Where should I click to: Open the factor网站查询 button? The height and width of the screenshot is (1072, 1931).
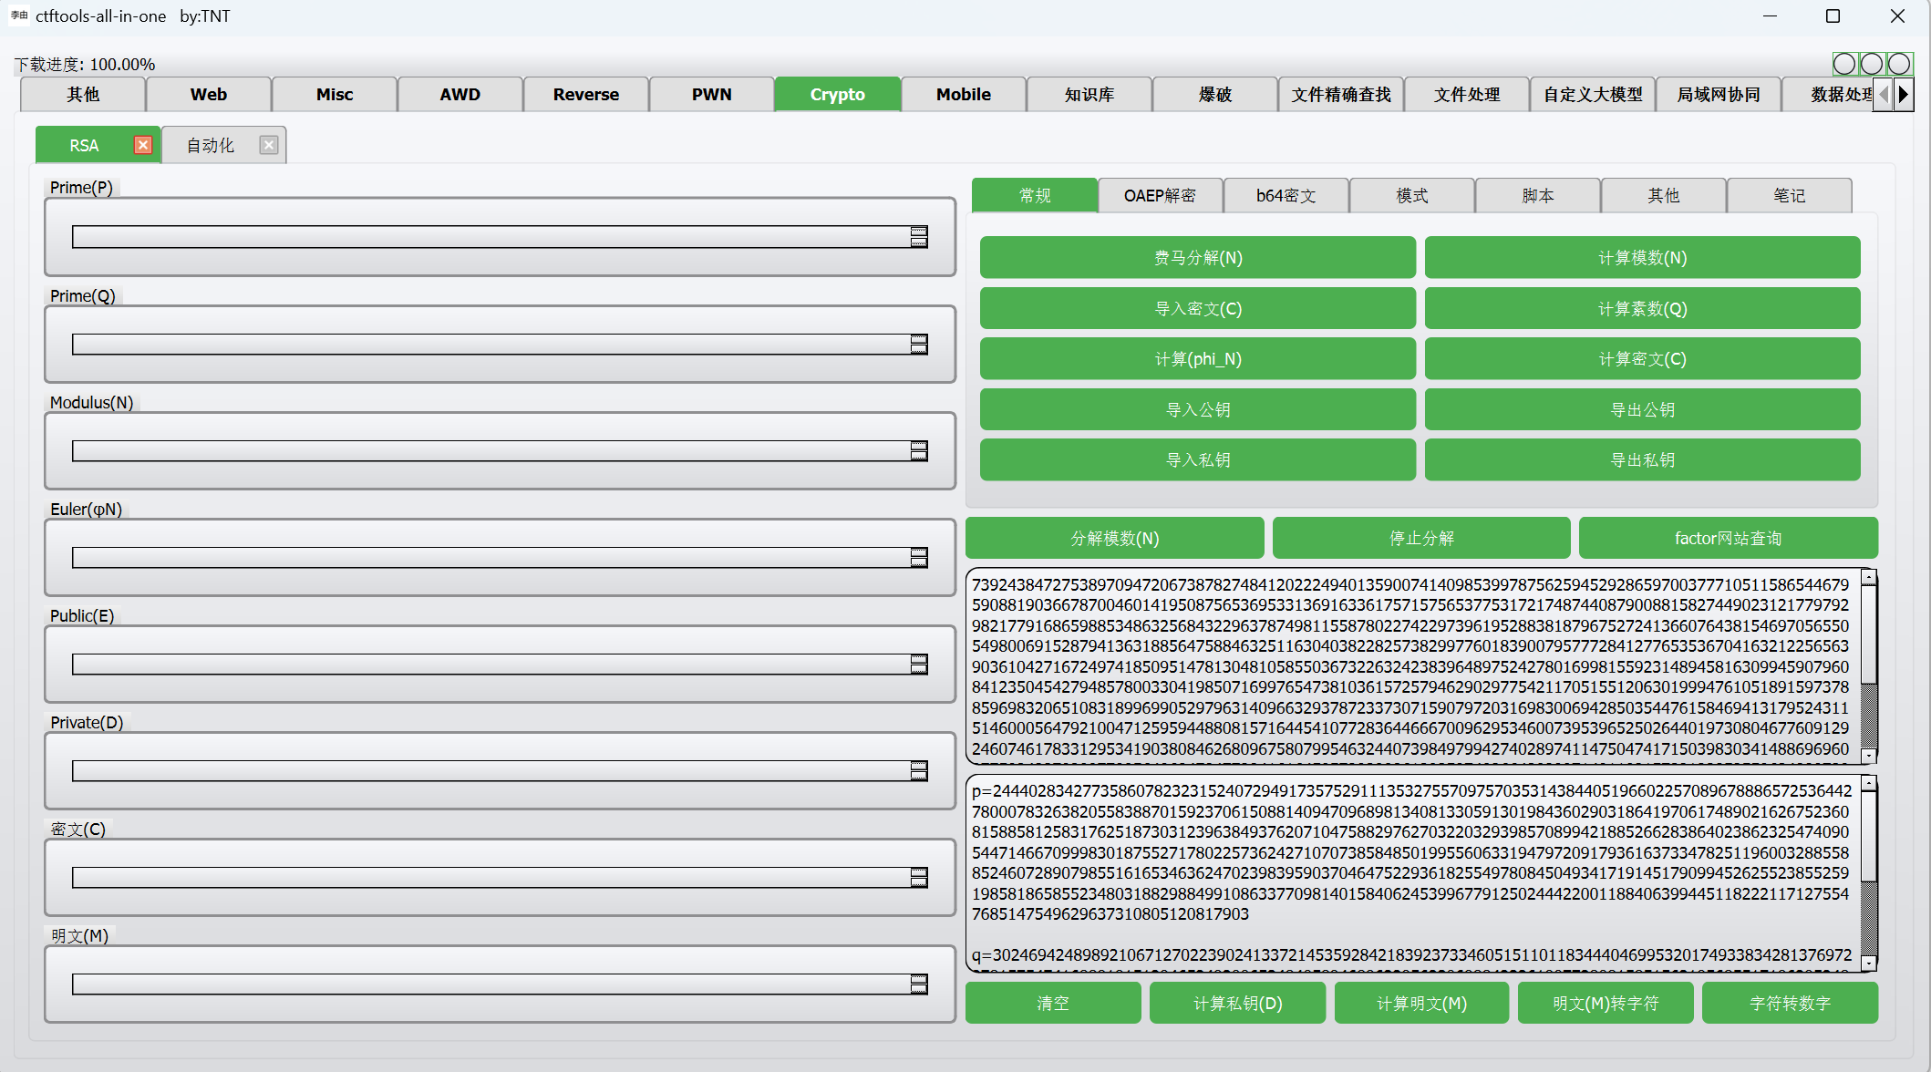pyautogui.click(x=1729, y=539)
